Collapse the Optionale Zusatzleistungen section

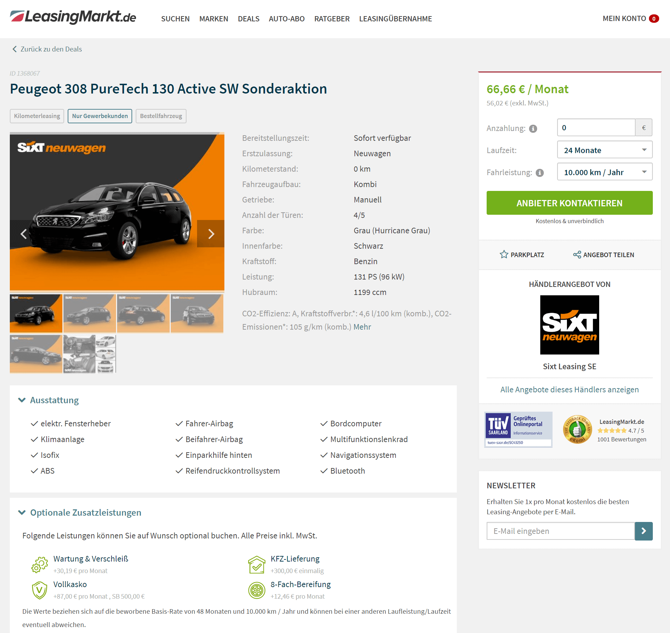(x=80, y=512)
